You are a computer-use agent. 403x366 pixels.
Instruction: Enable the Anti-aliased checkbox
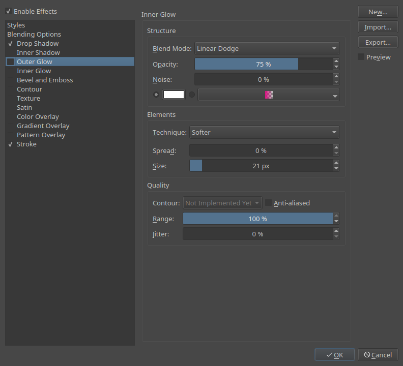click(x=268, y=203)
